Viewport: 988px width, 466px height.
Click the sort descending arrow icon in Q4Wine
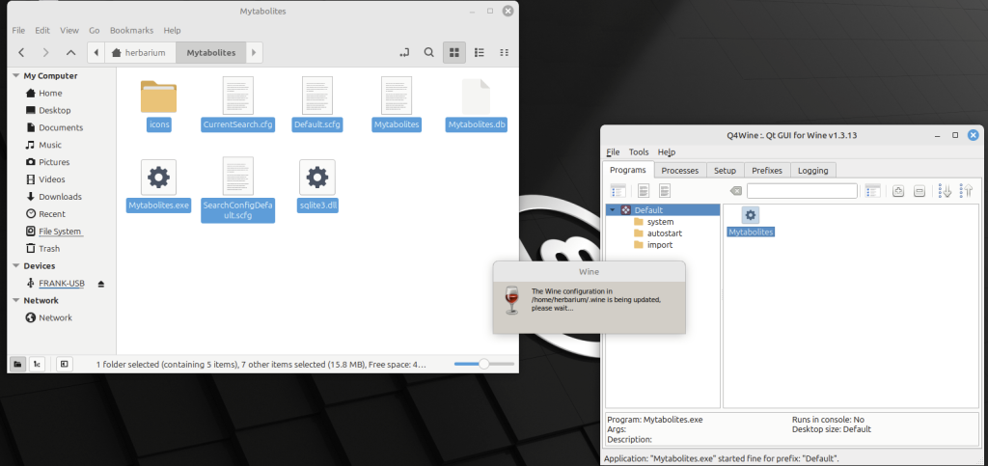pos(945,191)
